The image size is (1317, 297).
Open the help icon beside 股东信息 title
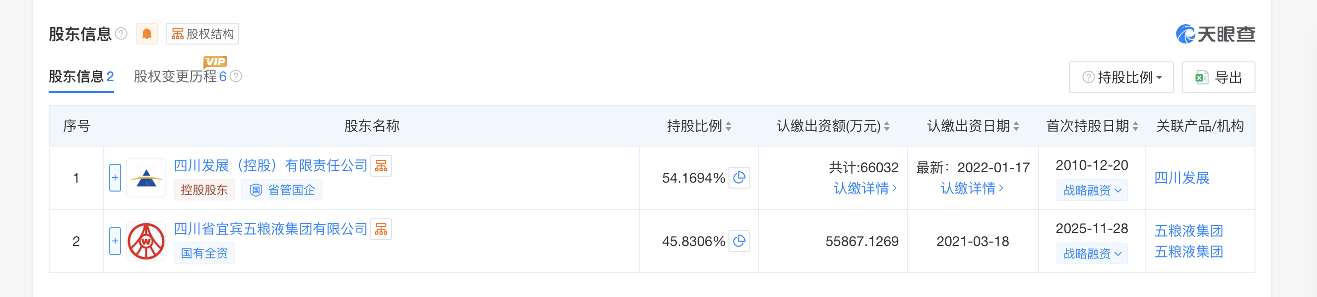(x=121, y=34)
